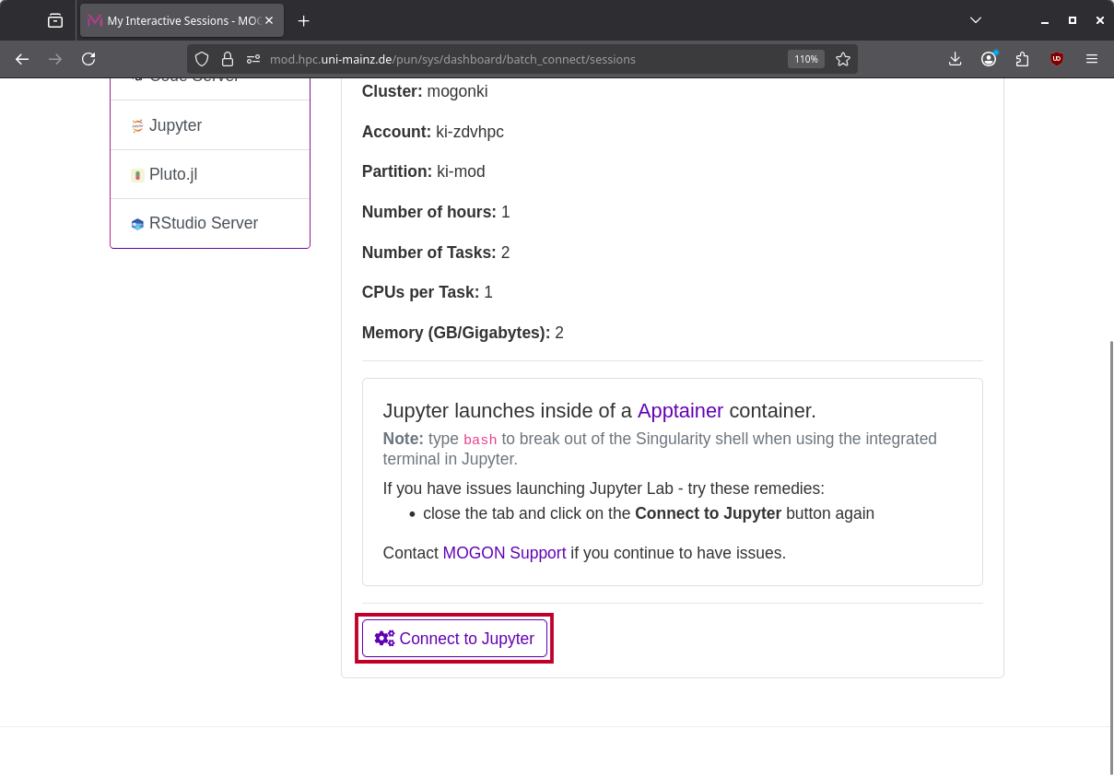Select RStudio Server in the sidebar list

[210, 223]
